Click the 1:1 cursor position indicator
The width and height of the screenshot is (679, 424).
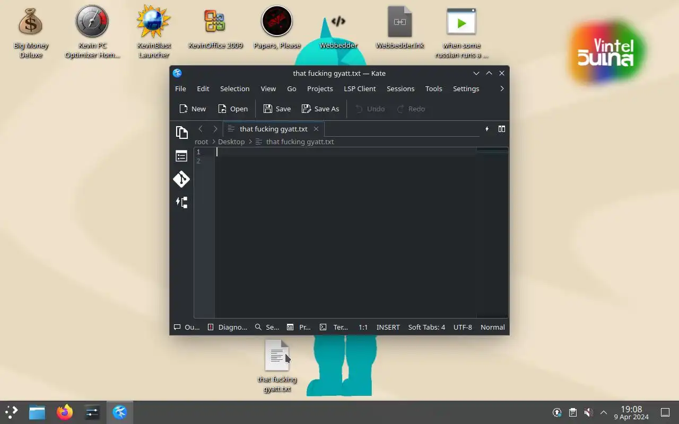363,327
